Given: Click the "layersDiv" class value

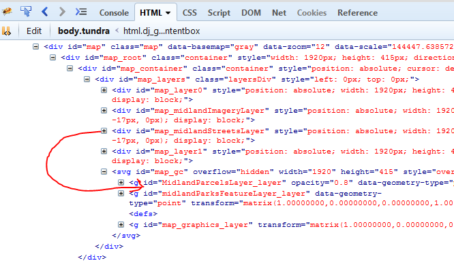Looking at the screenshot, I should [x=250, y=79].
